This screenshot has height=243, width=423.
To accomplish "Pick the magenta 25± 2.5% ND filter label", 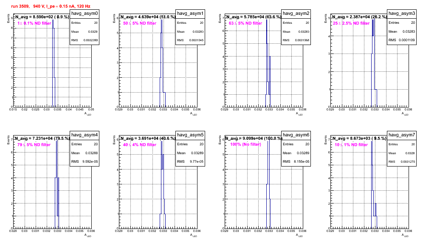I will (351, 23).
